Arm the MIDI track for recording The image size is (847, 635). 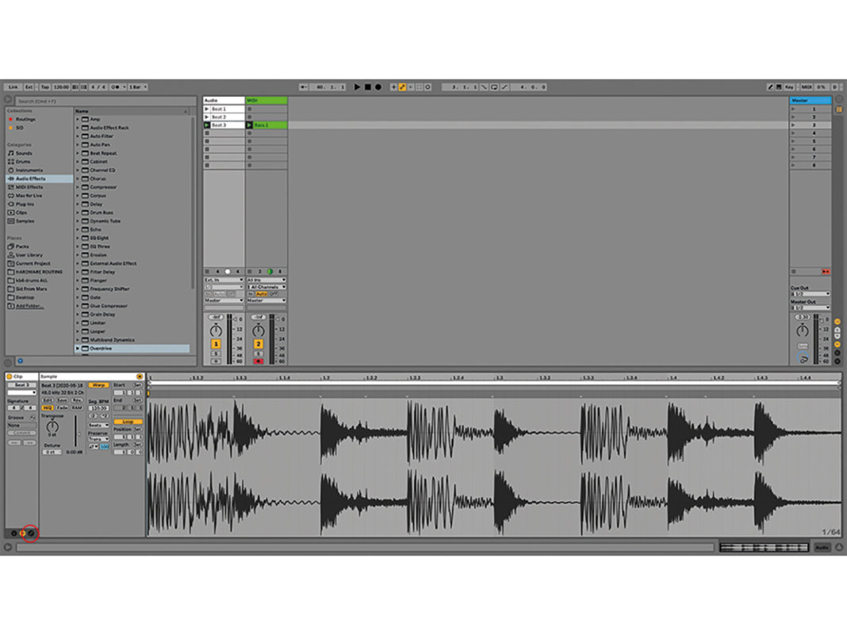click(258, 361)
